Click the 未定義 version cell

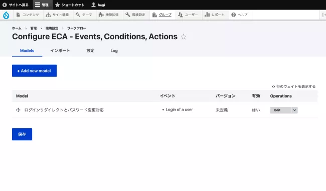click(222, 110)
